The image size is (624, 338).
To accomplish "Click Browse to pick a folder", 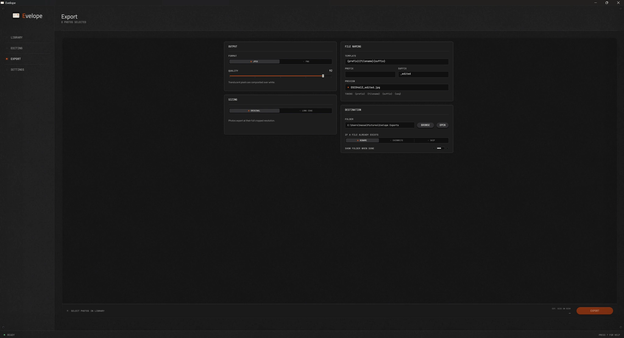I will (425, 125).
